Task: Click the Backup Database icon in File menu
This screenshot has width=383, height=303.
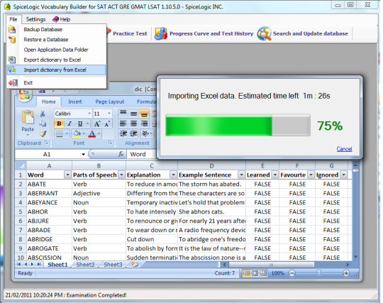Action: [x=12, y=29]
